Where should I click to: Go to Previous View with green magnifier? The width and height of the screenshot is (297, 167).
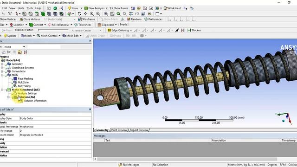118,13
